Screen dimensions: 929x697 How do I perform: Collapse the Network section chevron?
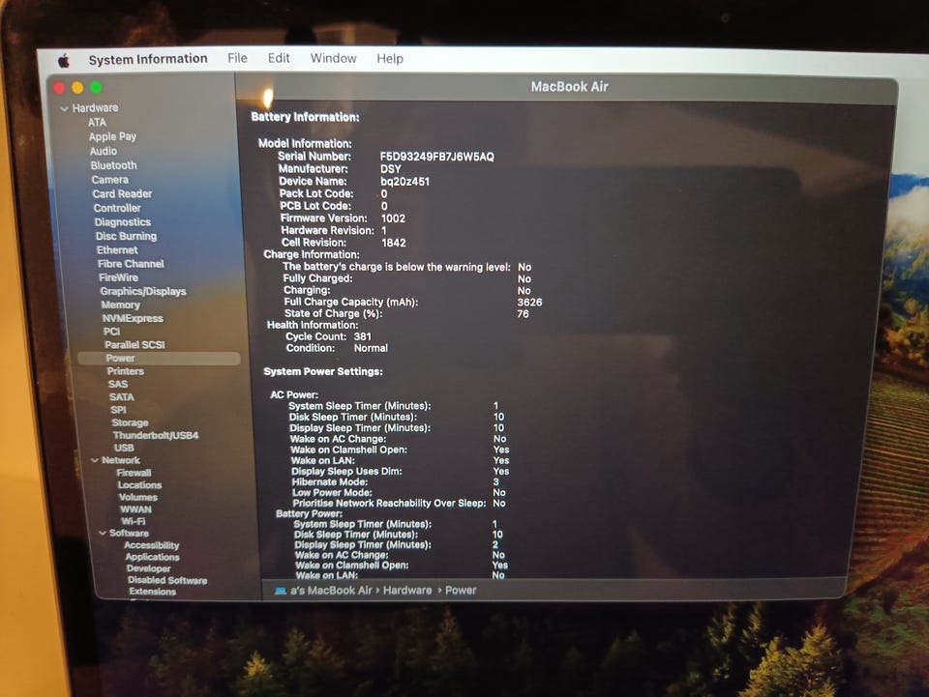pyautogui.click(x=94, y=460)
